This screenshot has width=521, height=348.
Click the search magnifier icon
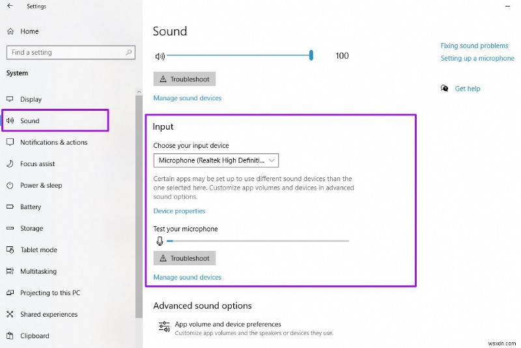128,52
